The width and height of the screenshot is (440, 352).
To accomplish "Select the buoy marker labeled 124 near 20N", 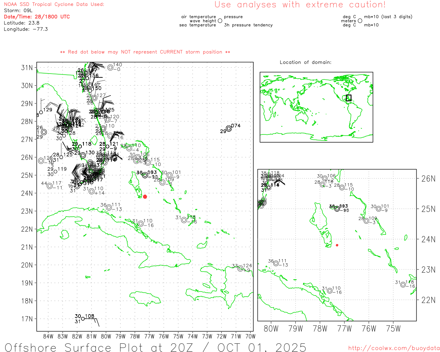I will coord(240,268).
